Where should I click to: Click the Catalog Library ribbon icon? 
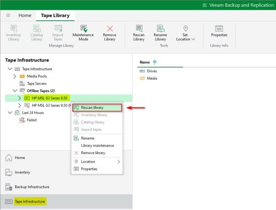coord(37,28)
